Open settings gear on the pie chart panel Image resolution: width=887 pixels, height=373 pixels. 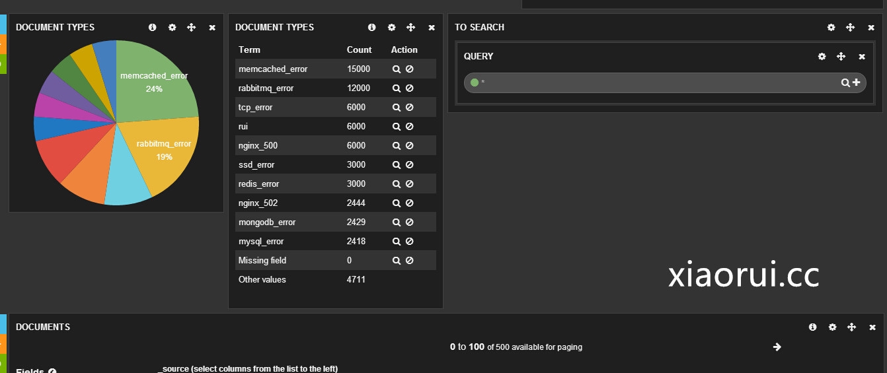[173, 28]
